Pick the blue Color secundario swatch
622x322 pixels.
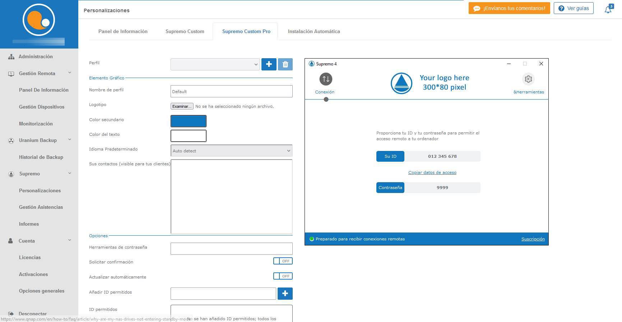point(188,121)
